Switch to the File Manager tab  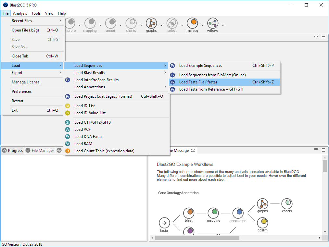point(40,151)
